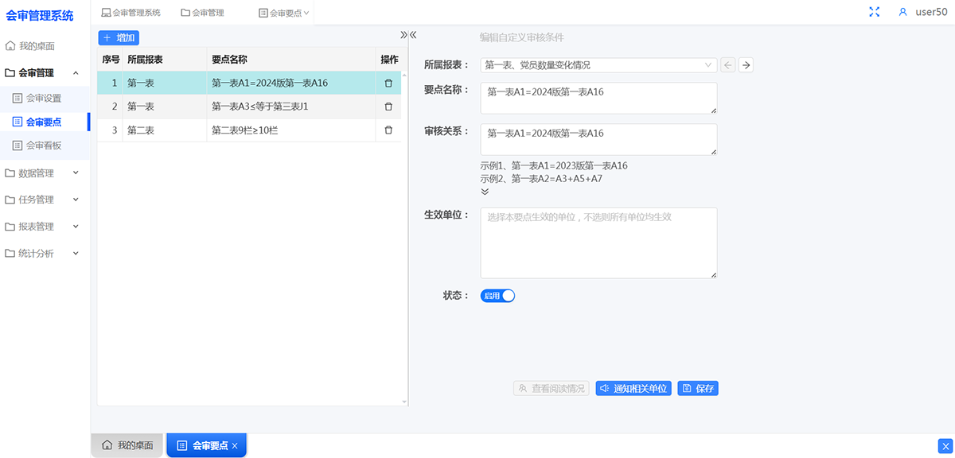The height and width of the screenshot is (458, 955).
Task: Click the 要点名称 column header
Action: click(x=291, y=59)
